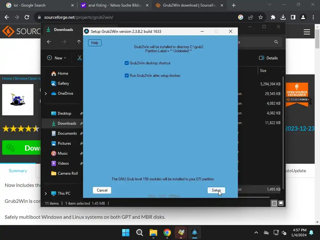Uncheck Run Grub2Win after setup finishes
Image resolution: width=320 pixels, height=240 pixels.
point(127,76)
